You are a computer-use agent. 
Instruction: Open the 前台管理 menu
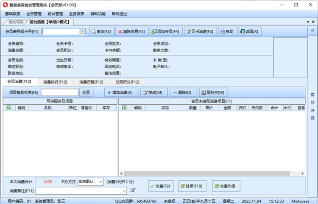(x=55, y=14)
